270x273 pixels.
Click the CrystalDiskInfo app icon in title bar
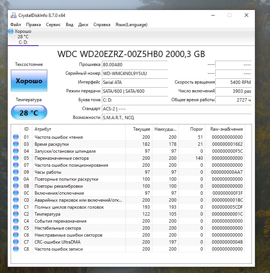[x=13, y=15]
